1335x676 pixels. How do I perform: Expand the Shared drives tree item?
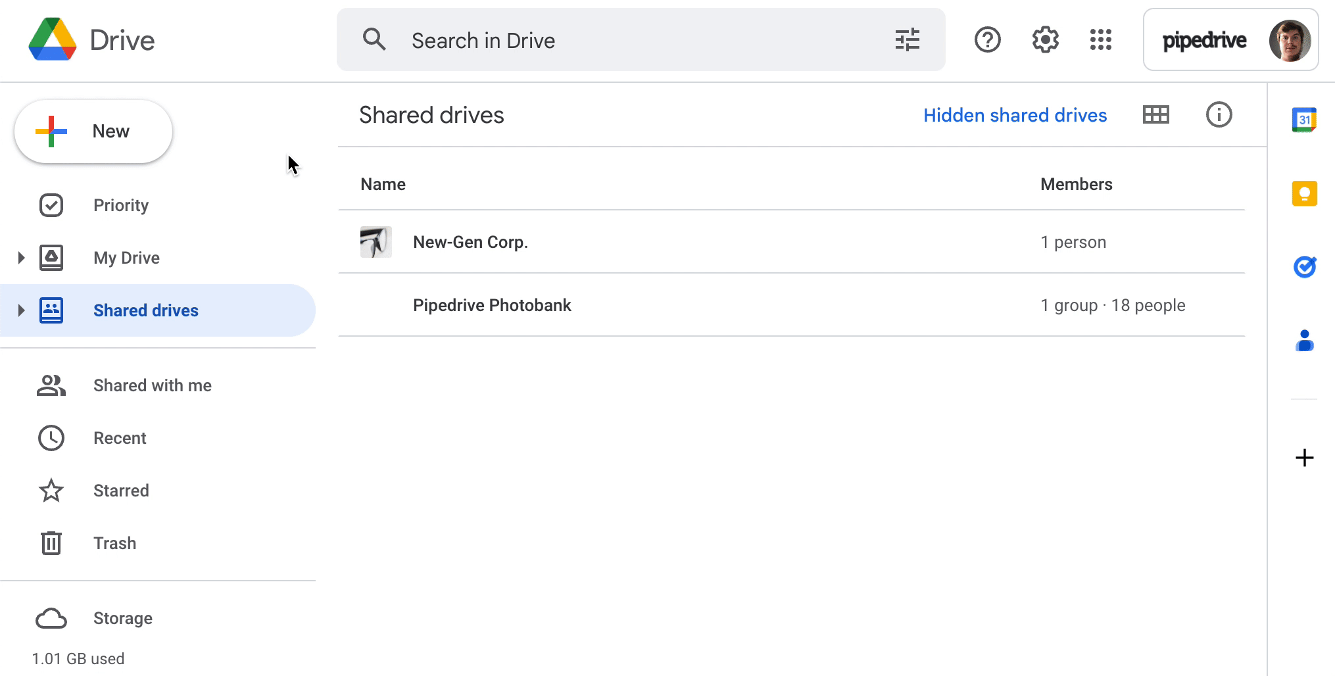20,310
